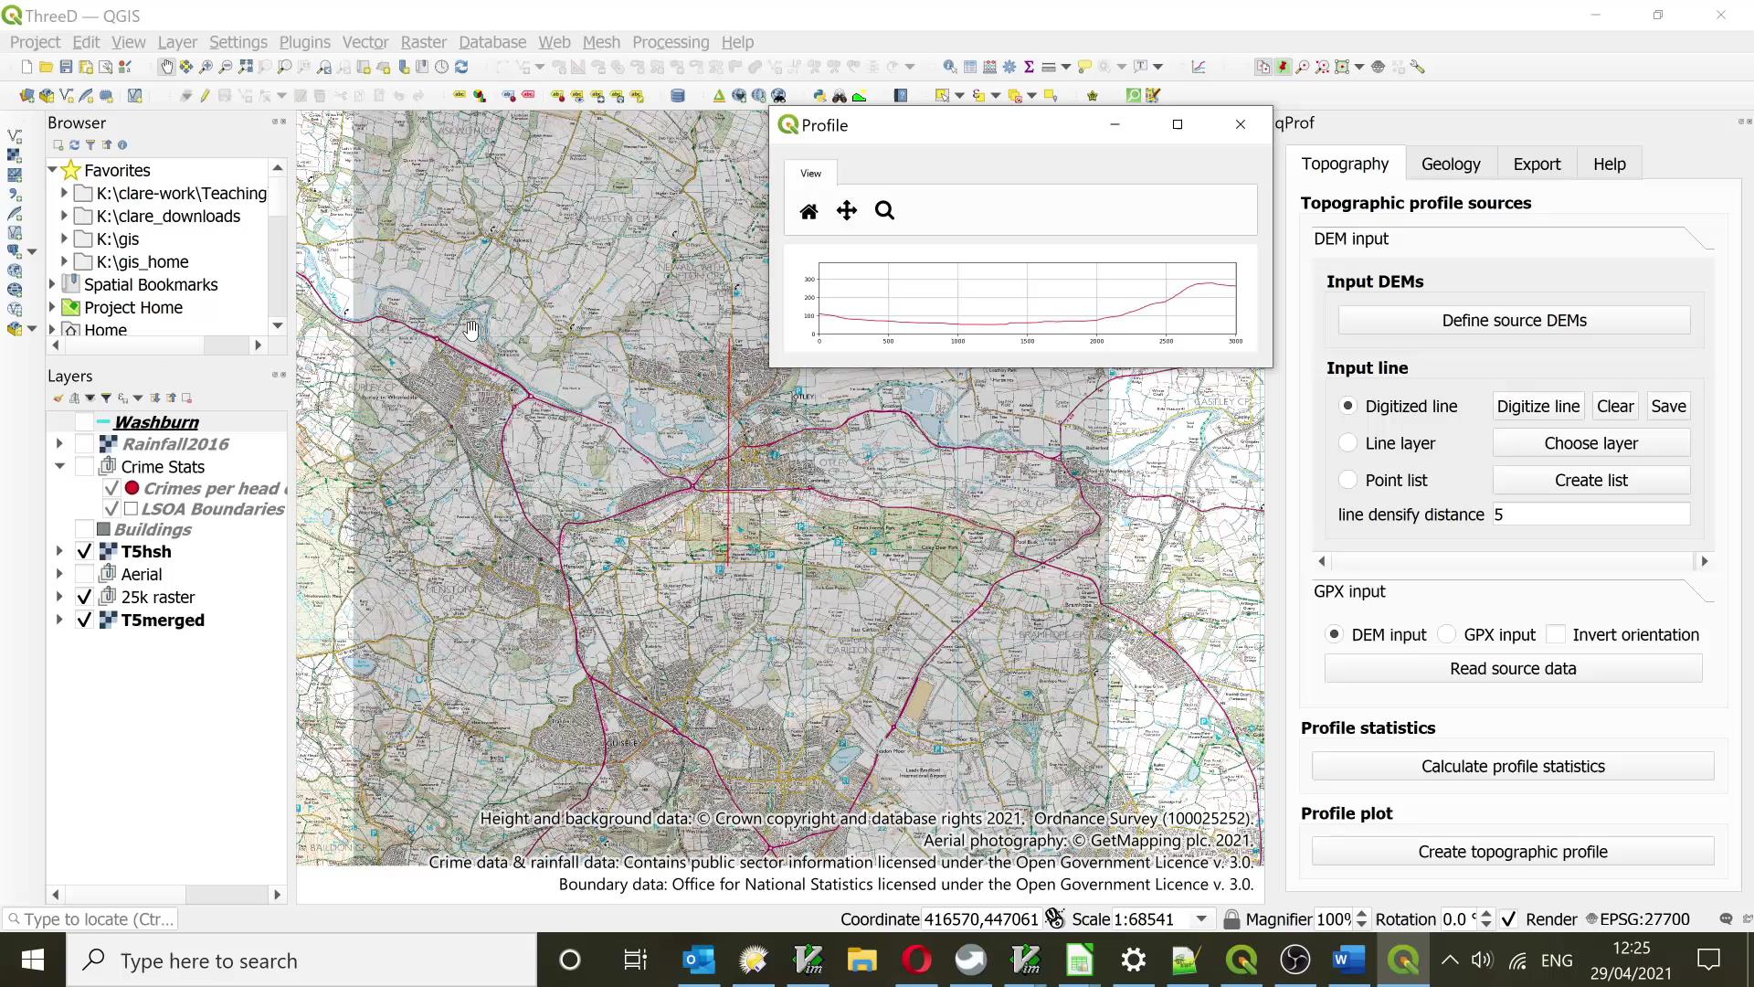Click the Define source DEMs button

click(x=1513, y=320)
